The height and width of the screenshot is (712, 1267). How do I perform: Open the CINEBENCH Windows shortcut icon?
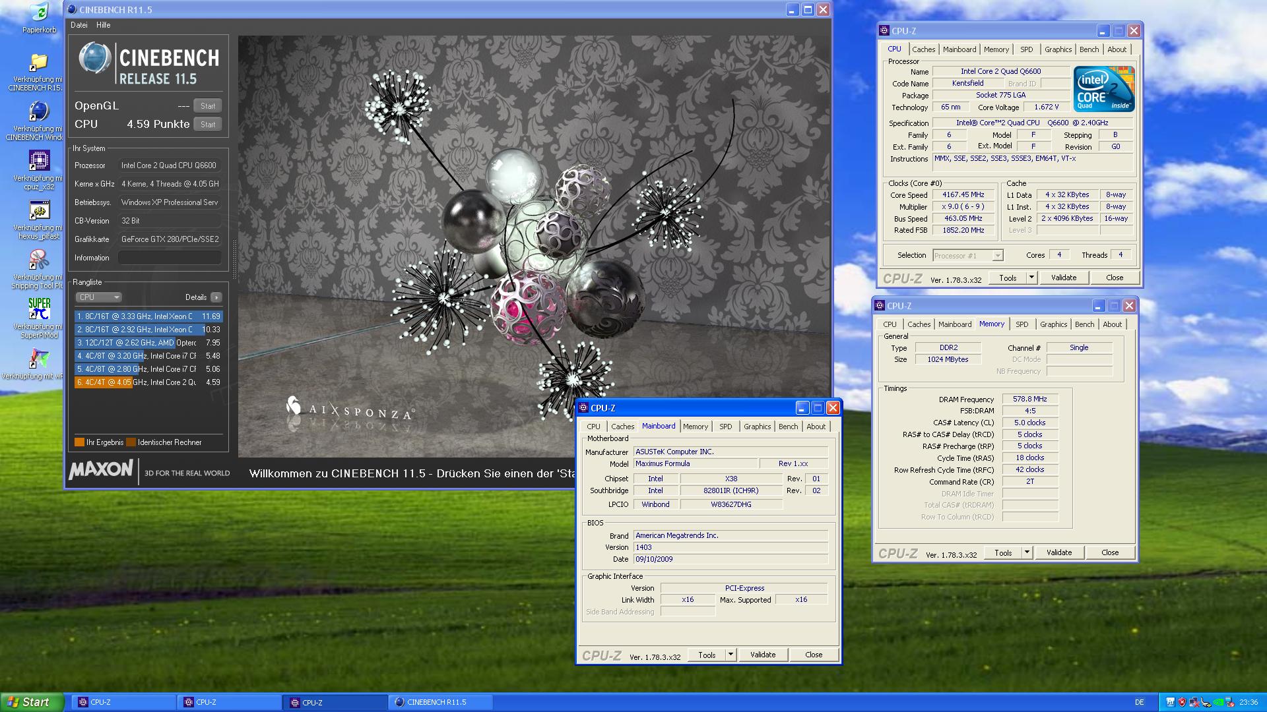(39, 112)
